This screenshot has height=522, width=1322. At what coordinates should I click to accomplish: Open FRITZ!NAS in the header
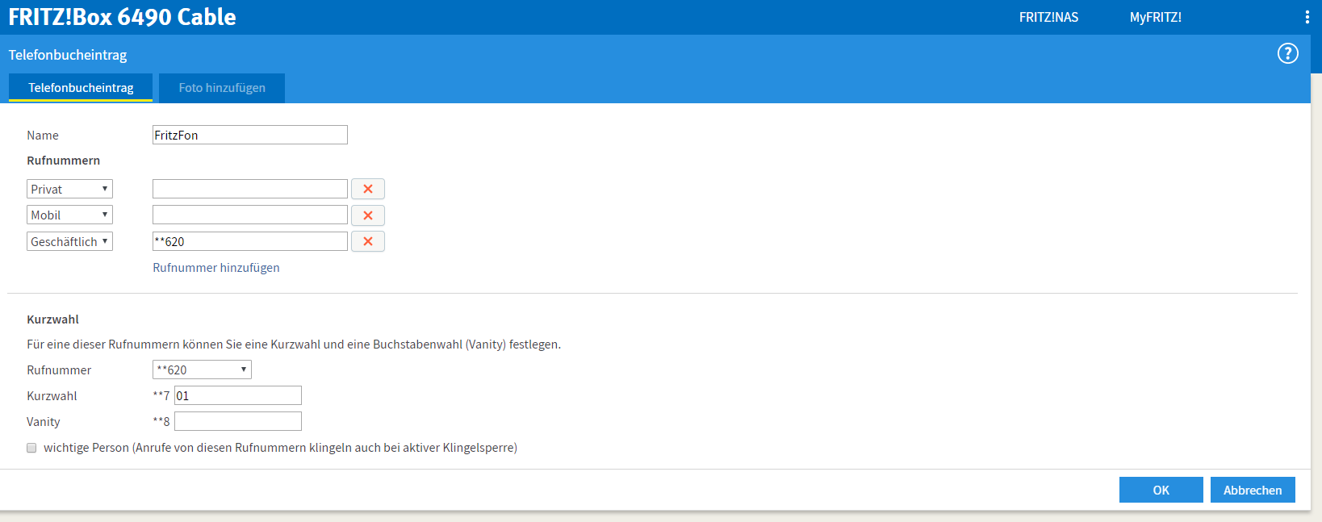tap(1048, 17)
